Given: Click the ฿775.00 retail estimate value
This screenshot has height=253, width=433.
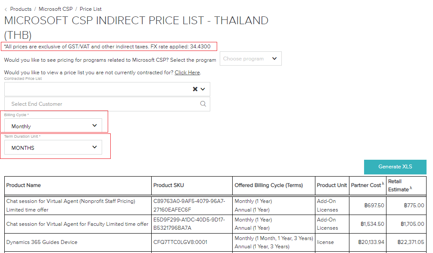Looking at the screenshot, I should pos(414,206).
